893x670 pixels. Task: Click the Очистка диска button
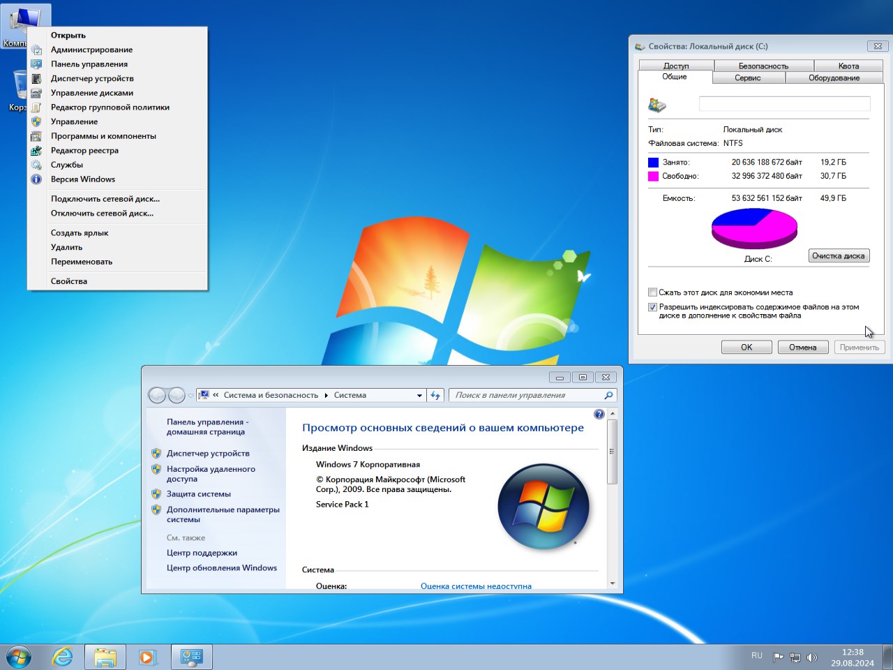[x=839, y=255]
